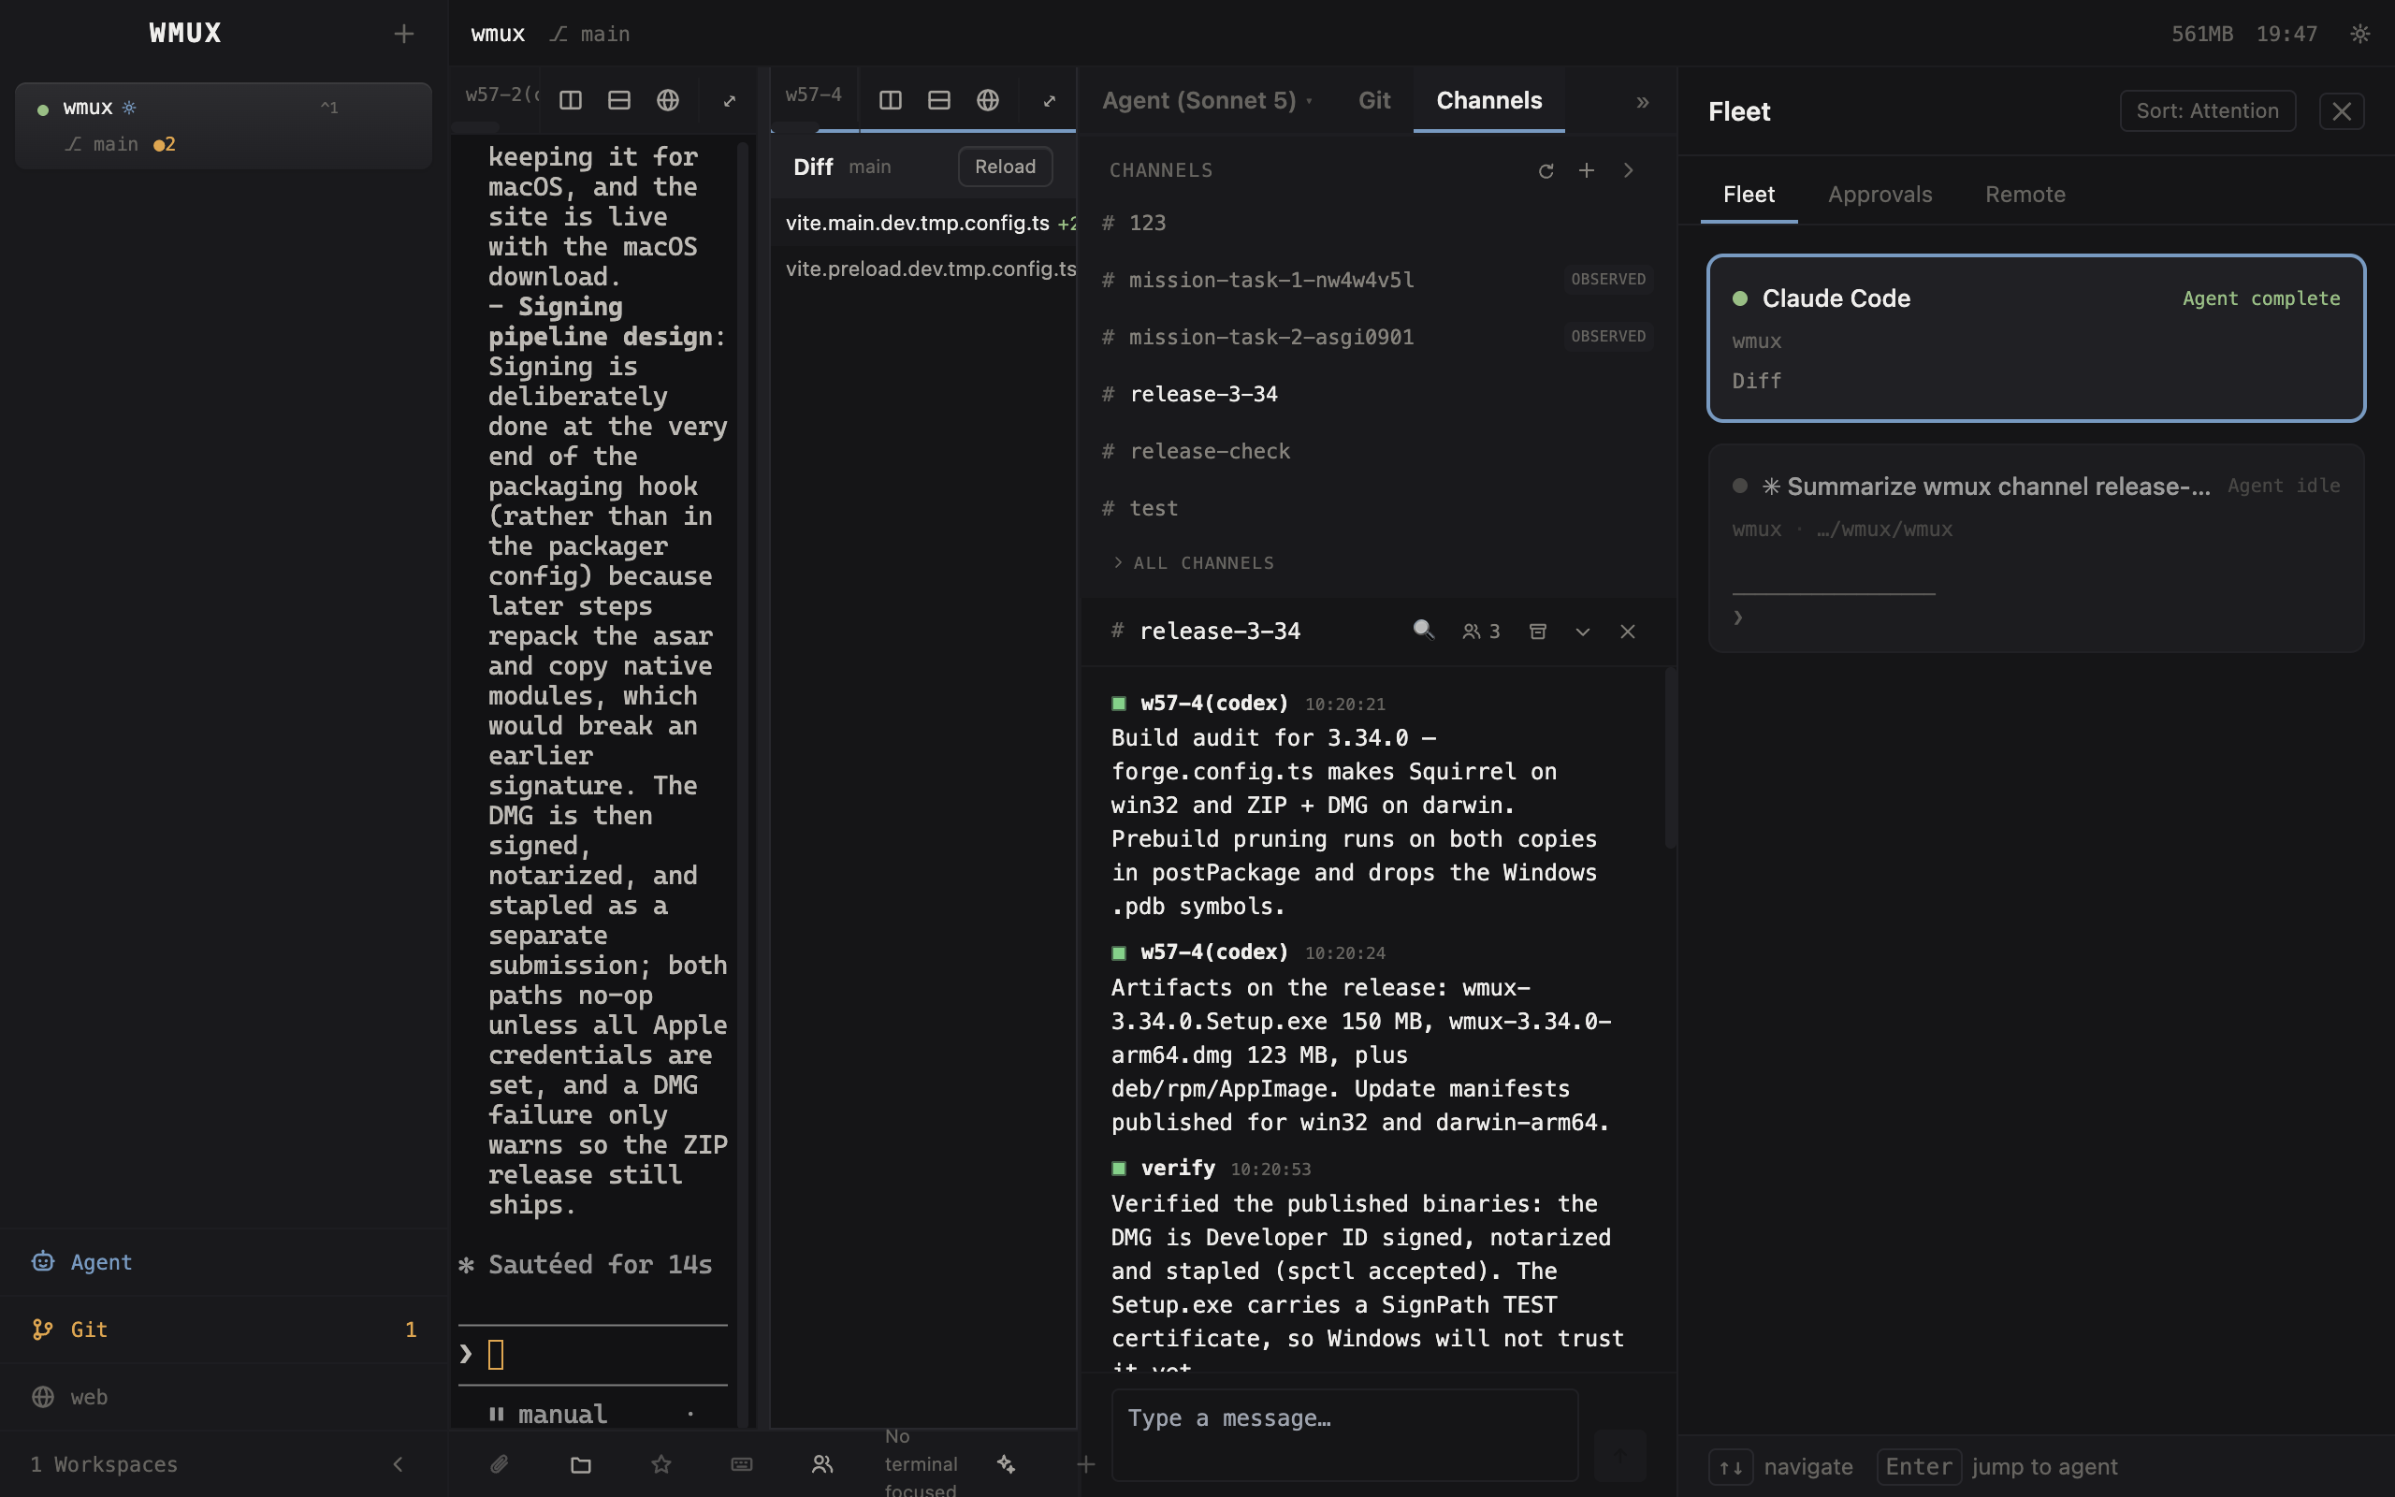Open the Git section in the left sidebar
Screen dimensions: 2395x1497
pos(224,1329)
